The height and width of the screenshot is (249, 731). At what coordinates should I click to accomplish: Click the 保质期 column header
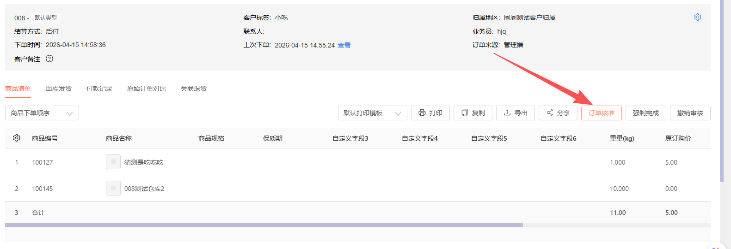273,138
